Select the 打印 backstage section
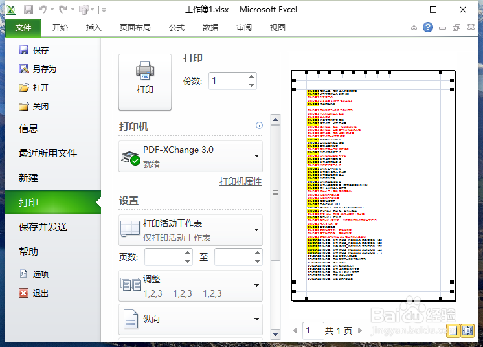483x347 pixels. pyautogui.click(x=53, y=202)
